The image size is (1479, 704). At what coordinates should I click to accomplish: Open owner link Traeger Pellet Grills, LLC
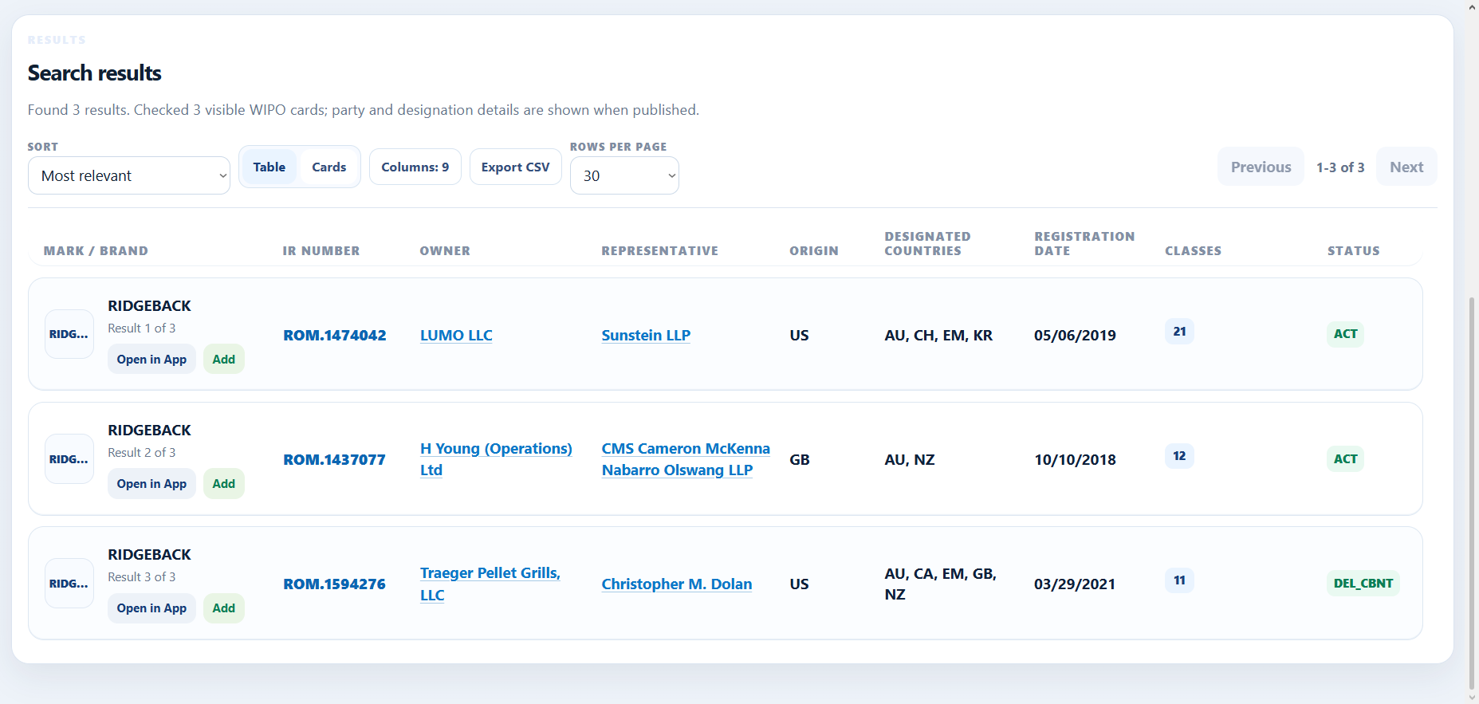pyautogui.click(x=490, y=584)
